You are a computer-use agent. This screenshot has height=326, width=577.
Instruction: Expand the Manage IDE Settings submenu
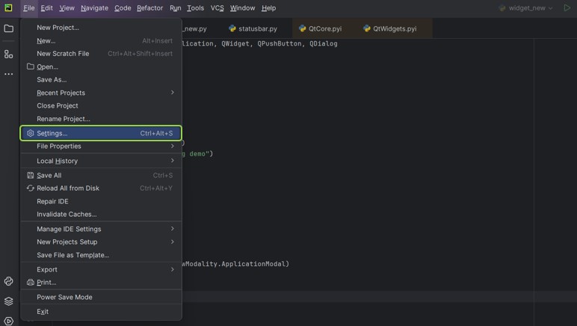click(x=101, y=229)
